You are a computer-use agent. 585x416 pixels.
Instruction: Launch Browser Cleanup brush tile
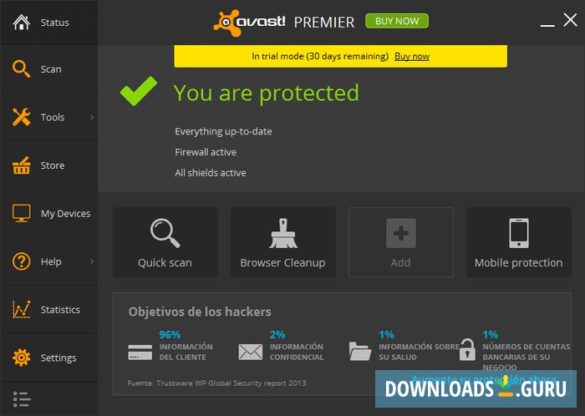pyautogui.click(x=282, y=242)
